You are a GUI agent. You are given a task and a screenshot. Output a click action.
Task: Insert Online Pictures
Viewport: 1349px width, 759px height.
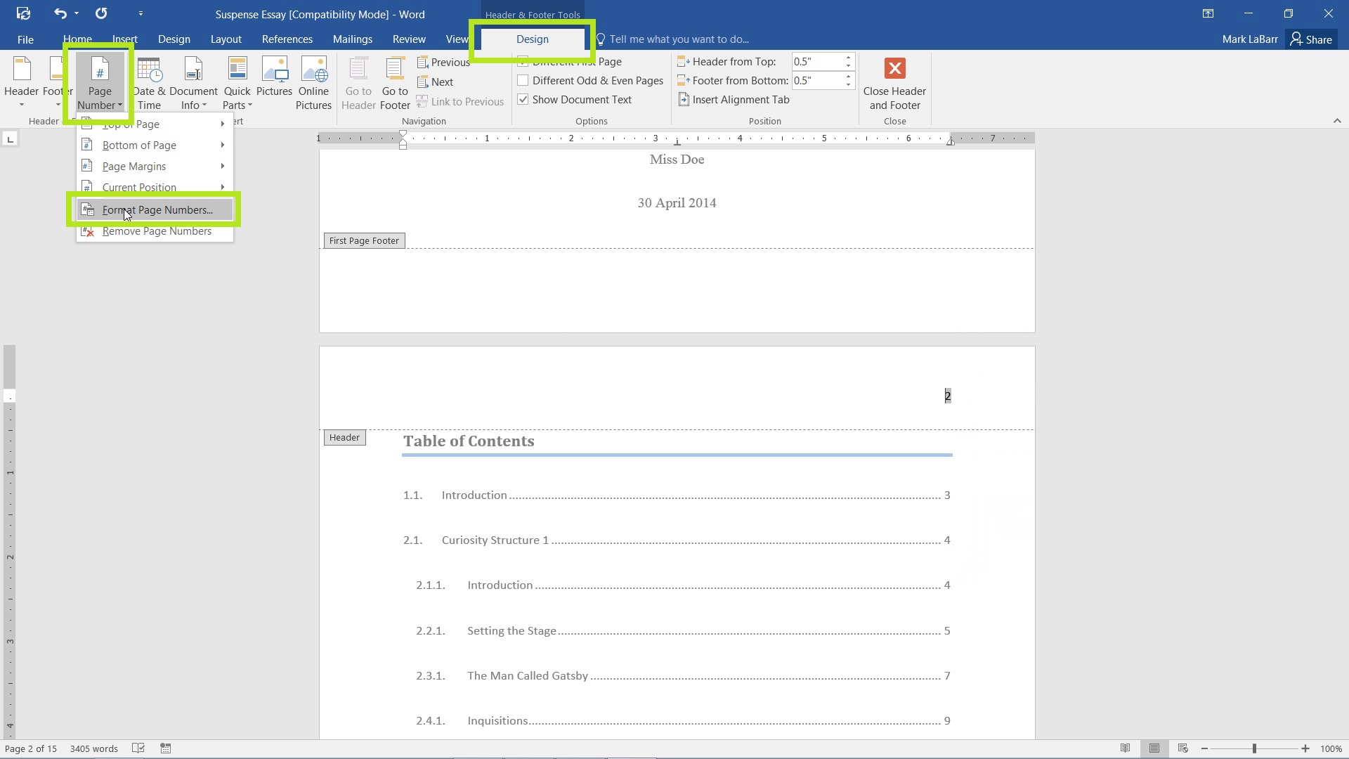(313, 83)
